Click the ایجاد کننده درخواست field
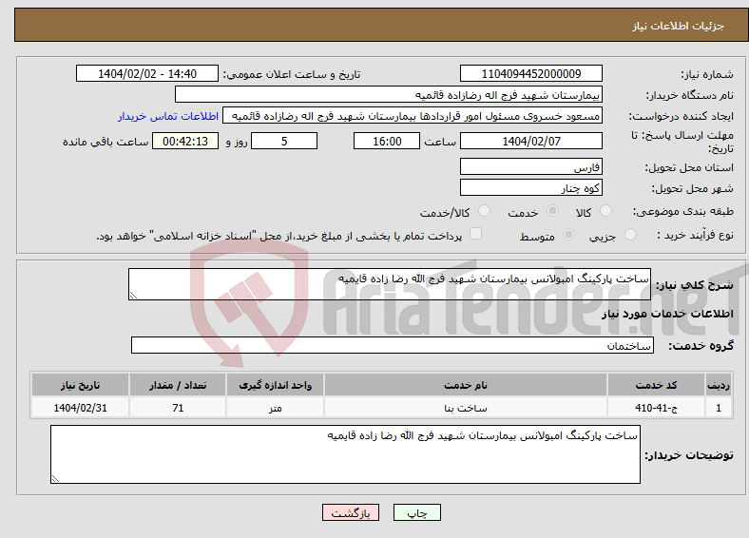Viewport: 749px width, 538px height. click(x=413, y=116)
